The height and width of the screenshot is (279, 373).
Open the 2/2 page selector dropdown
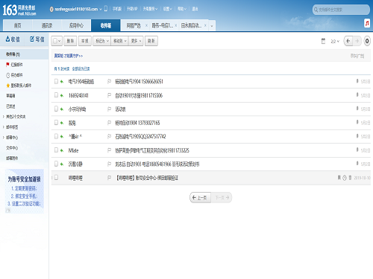[x=335, y=41]
